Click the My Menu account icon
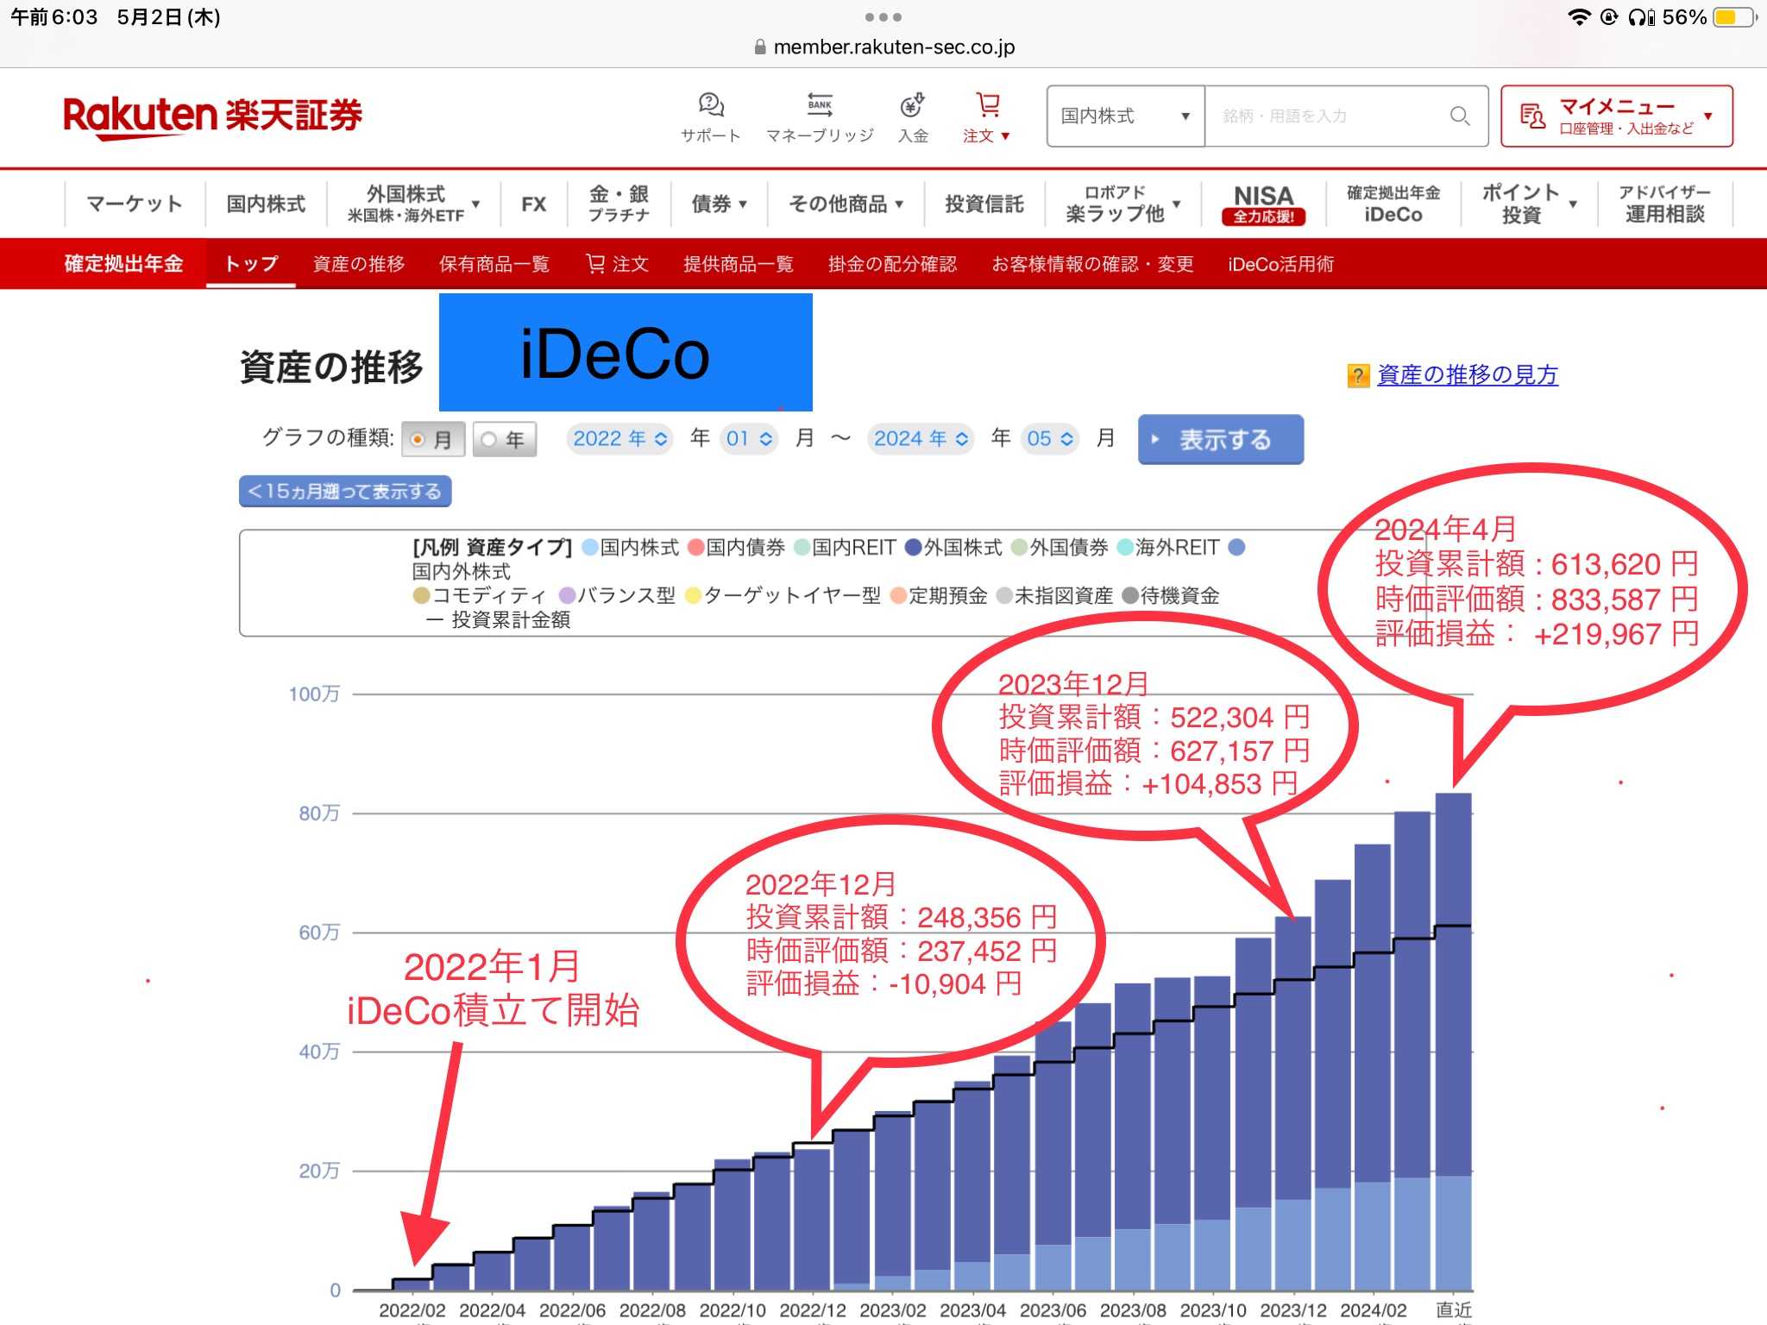Screen dimensions: 1767x1325 (x=1532, y=116)
